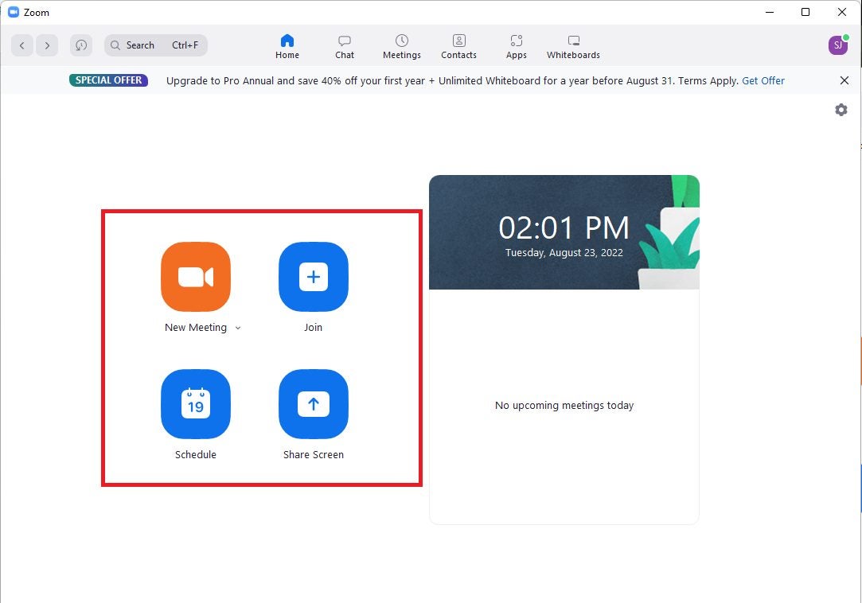
Task: Expand the New Meeting dropdown arrow
Action: (238, 329)
